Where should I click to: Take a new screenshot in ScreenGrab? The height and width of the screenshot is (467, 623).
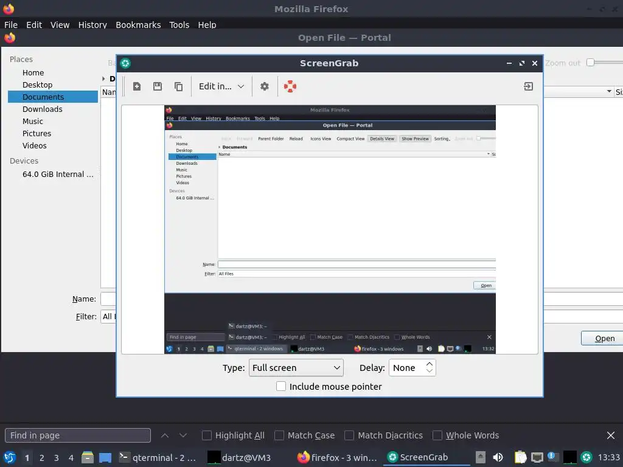(137, 86)
